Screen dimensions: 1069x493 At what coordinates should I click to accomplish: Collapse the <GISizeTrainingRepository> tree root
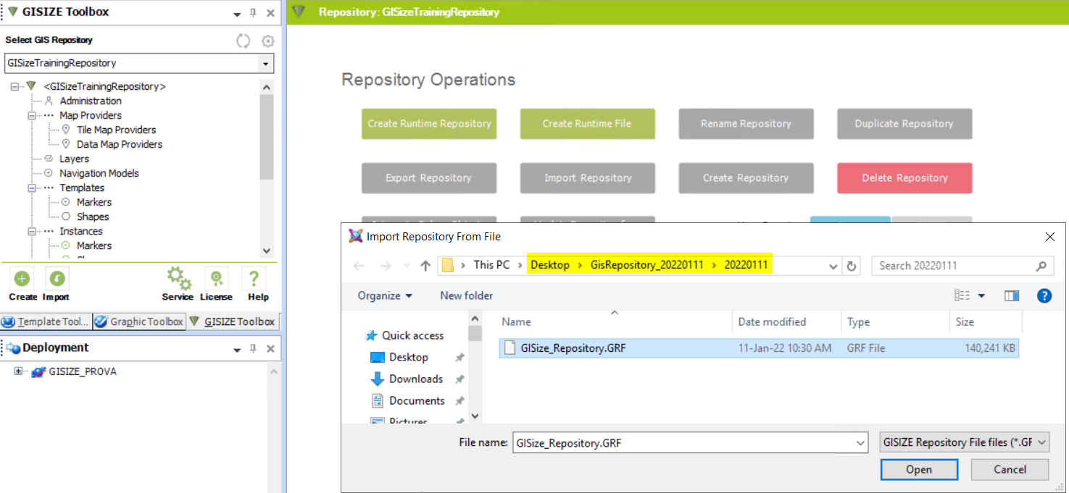tap(14, 86)
